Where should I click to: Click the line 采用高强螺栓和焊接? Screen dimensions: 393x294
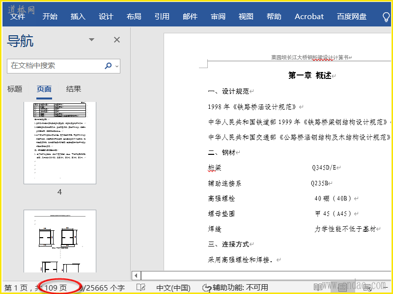(240, 260)
